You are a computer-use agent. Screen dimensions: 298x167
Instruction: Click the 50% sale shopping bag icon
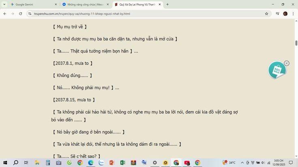[277, 70]
